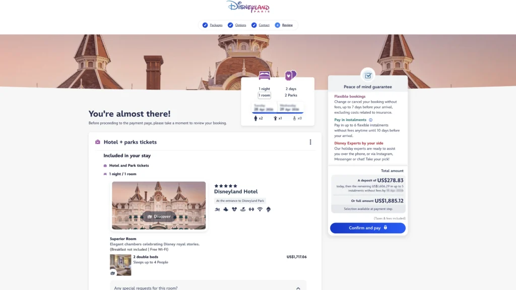Open the three-dot menu on the Hotel card
This screenshot has width=516, height=290.
(310, 142)
